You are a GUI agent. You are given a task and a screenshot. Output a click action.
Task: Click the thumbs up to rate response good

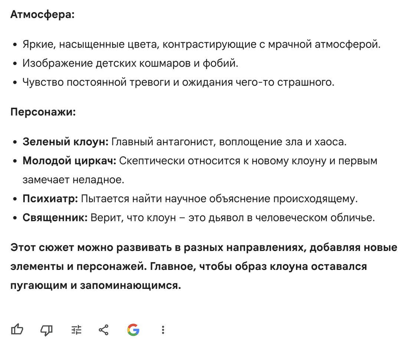pos(17,330)
